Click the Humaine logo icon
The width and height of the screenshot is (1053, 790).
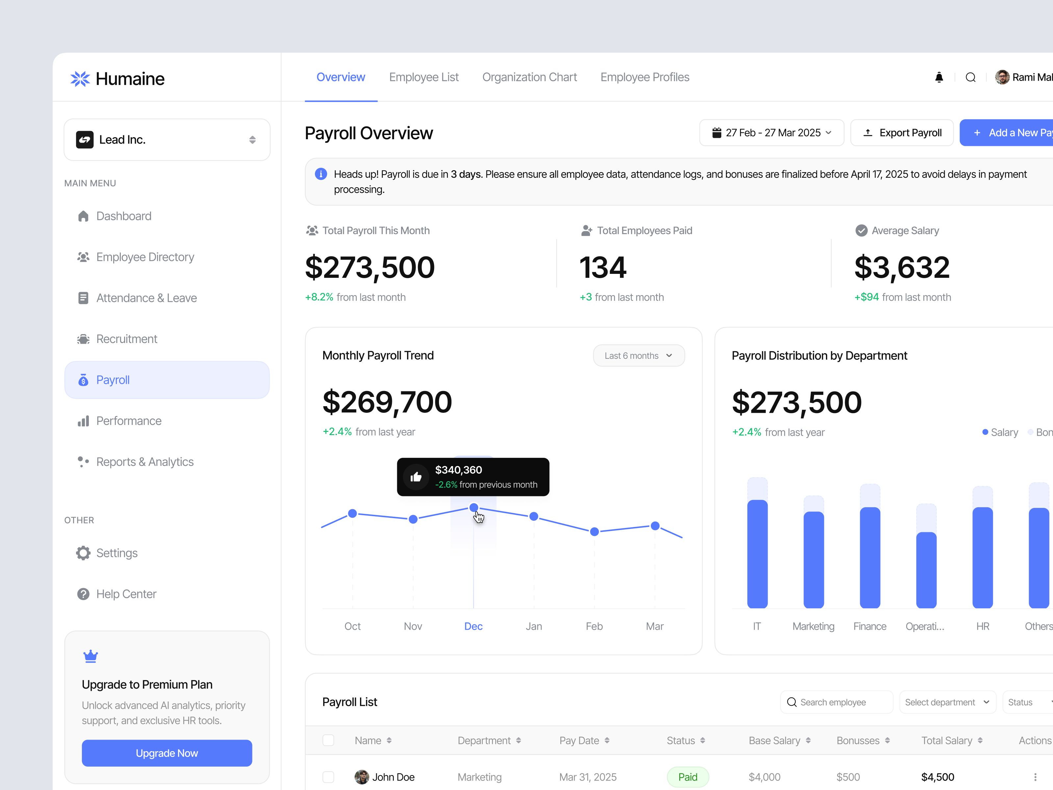(80, 79)
